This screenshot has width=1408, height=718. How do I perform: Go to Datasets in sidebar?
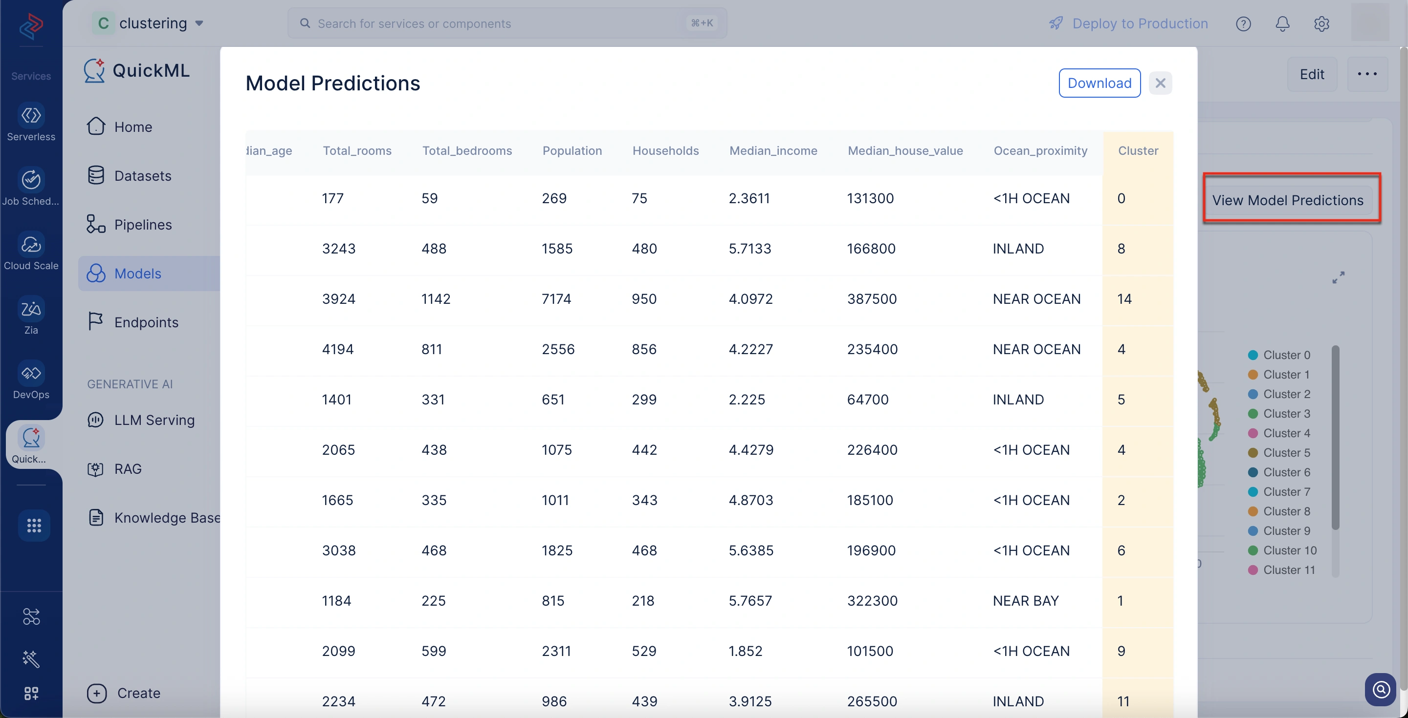143,176
